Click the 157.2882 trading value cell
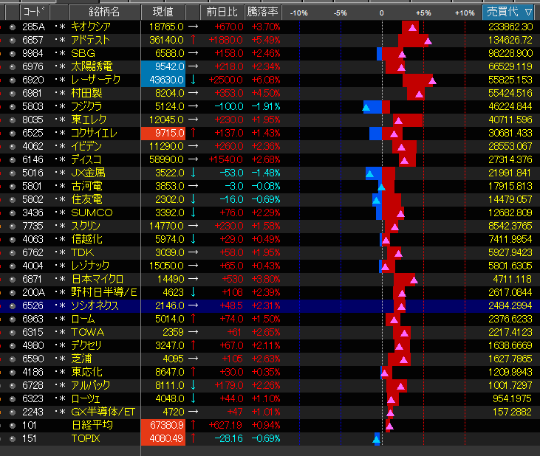The height and width of the screenshot is (456, 540). point(512,412)
